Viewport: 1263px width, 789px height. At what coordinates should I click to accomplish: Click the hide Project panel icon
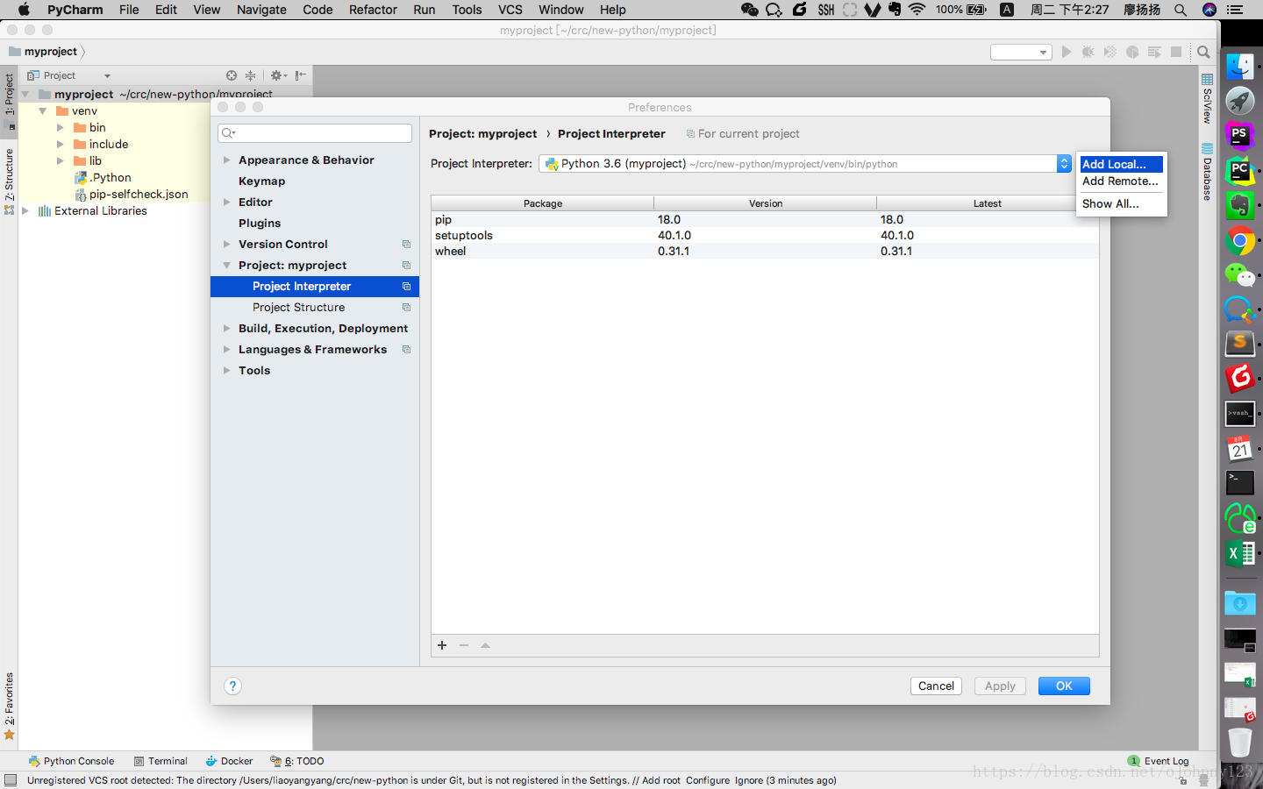(301, 75)
